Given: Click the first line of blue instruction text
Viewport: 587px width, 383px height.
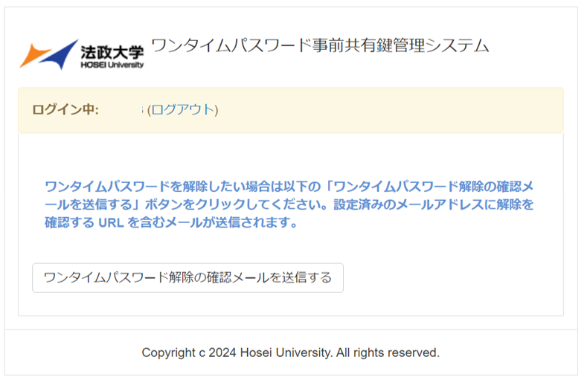Looking at the screenshot, I should pyautogui.click(x=289, y=186).
